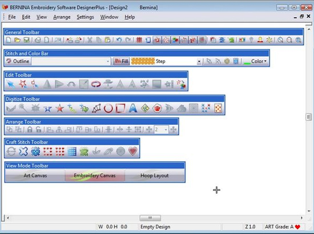314x234 pixels.
Task: Toggle the Fill stitch button
Action: point(122,61)
